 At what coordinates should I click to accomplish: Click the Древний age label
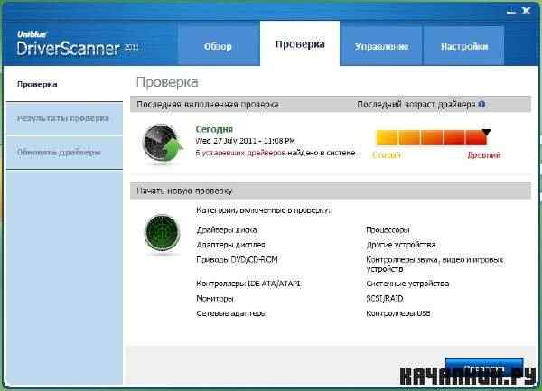484,154
